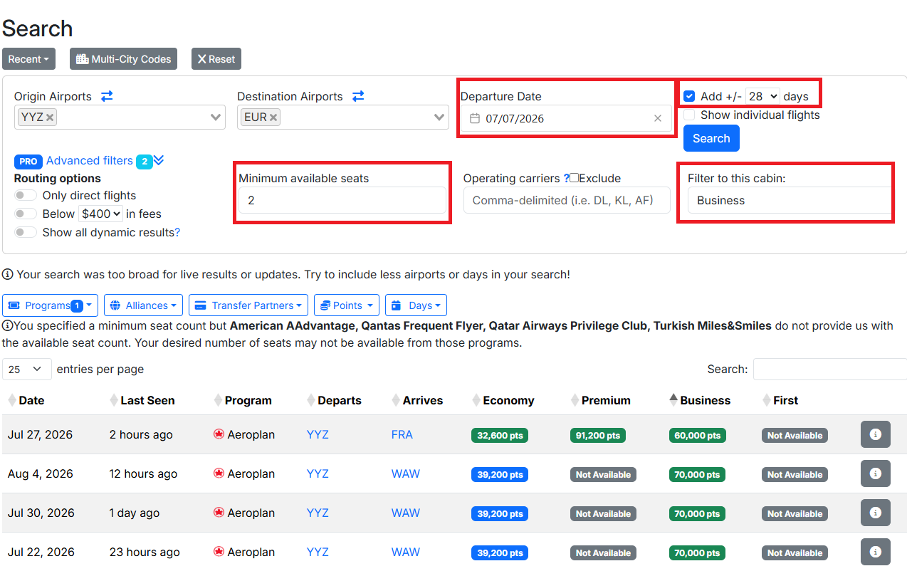Viewport: 907px width, 571px height.
Task: Toggle Only direct flights switch
Action: (26, 195)
